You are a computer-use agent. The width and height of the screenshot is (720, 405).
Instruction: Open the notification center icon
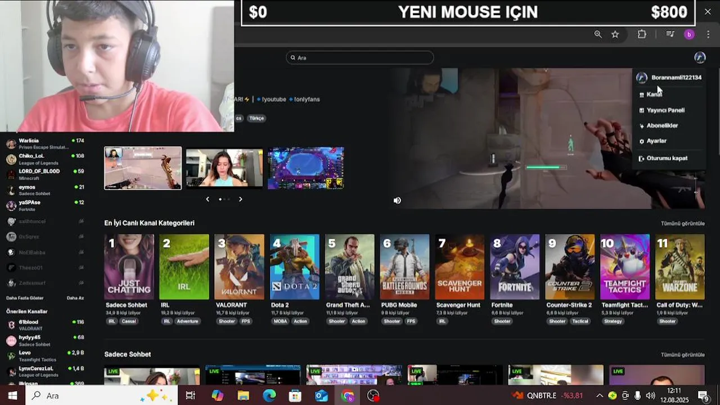coord(703,396)
